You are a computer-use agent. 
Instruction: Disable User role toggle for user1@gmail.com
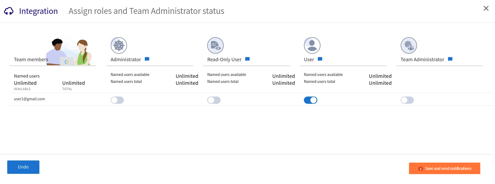pos(310,100)
